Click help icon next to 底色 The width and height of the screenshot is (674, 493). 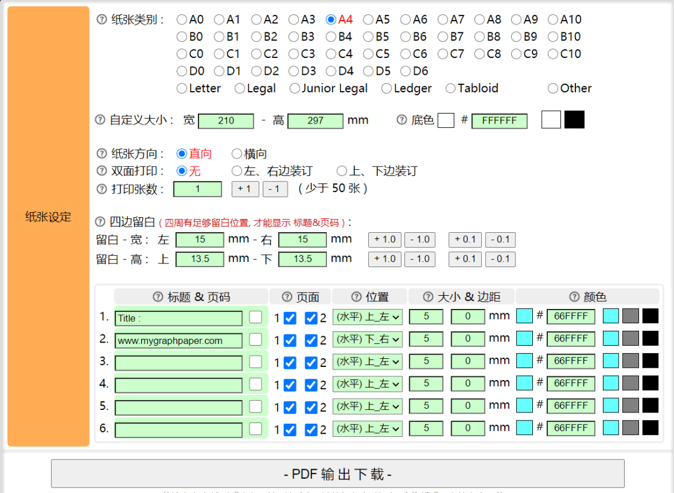tap(402, 120)
